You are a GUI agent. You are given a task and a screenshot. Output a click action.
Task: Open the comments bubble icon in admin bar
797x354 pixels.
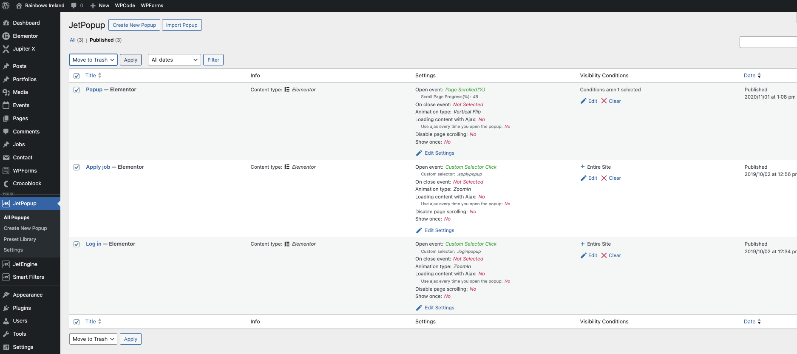(x=74, y=6)
